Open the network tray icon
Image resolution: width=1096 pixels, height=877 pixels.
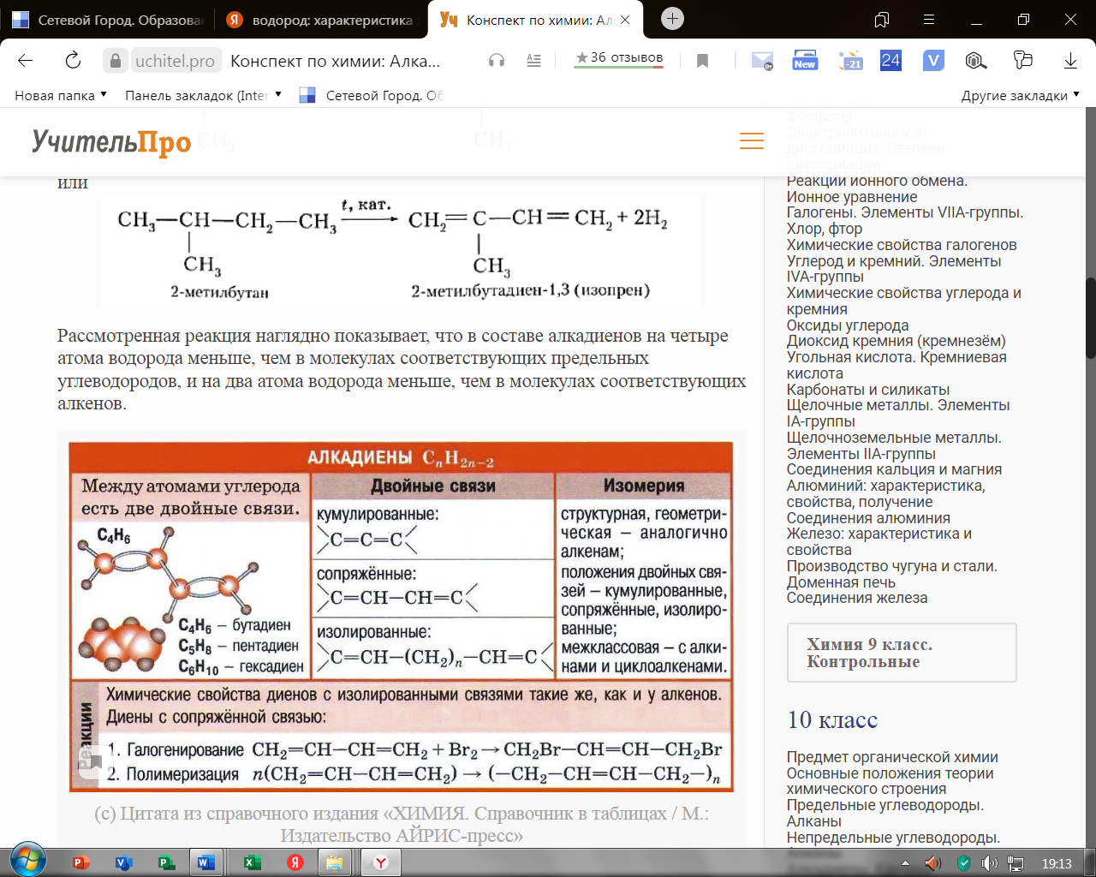(1016, 863)
